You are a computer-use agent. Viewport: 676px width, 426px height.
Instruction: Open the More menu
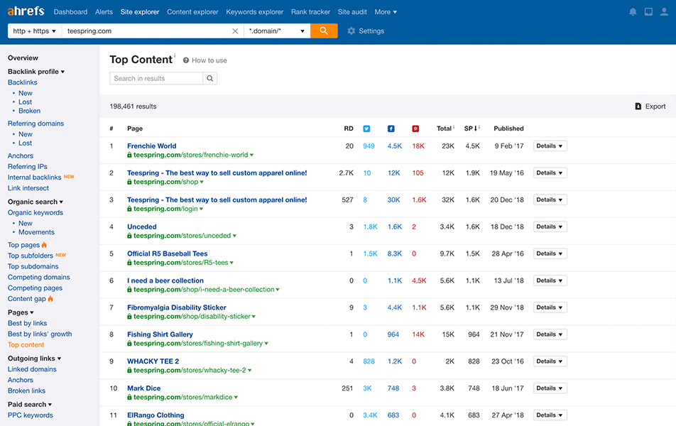(386, 12)
